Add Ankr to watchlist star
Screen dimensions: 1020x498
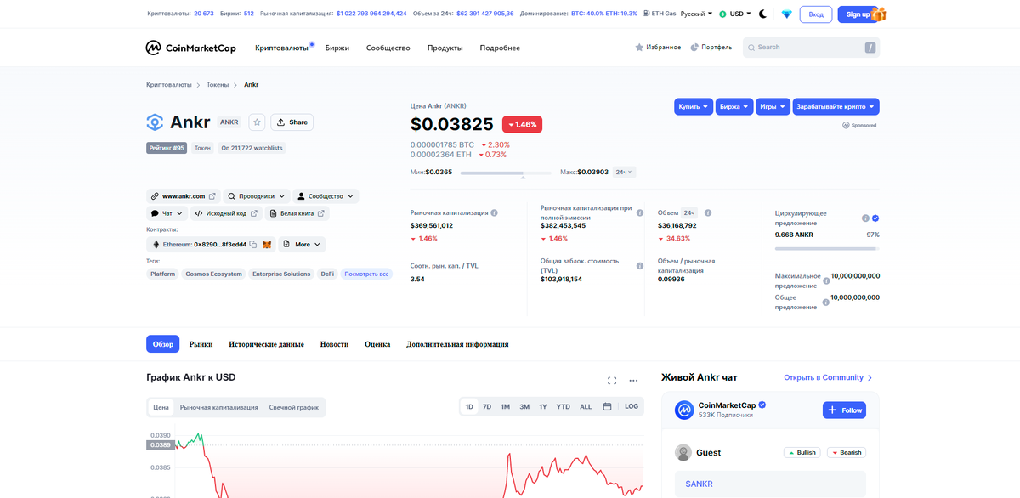tap(257, 122)
